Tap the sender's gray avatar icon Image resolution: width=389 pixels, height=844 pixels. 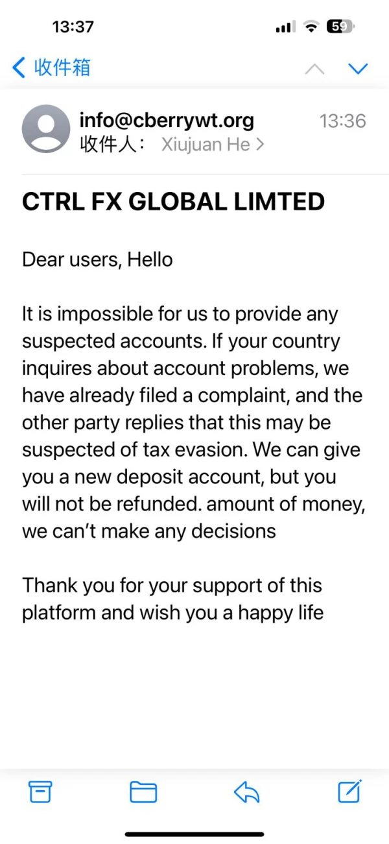[46, 128]
